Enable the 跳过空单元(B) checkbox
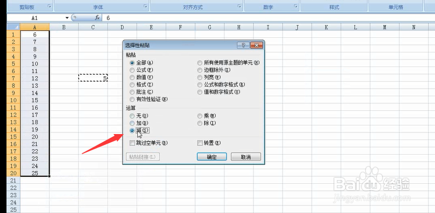Image resolution: width=435 pixels, height=213 pixels. tap(149, 143)
